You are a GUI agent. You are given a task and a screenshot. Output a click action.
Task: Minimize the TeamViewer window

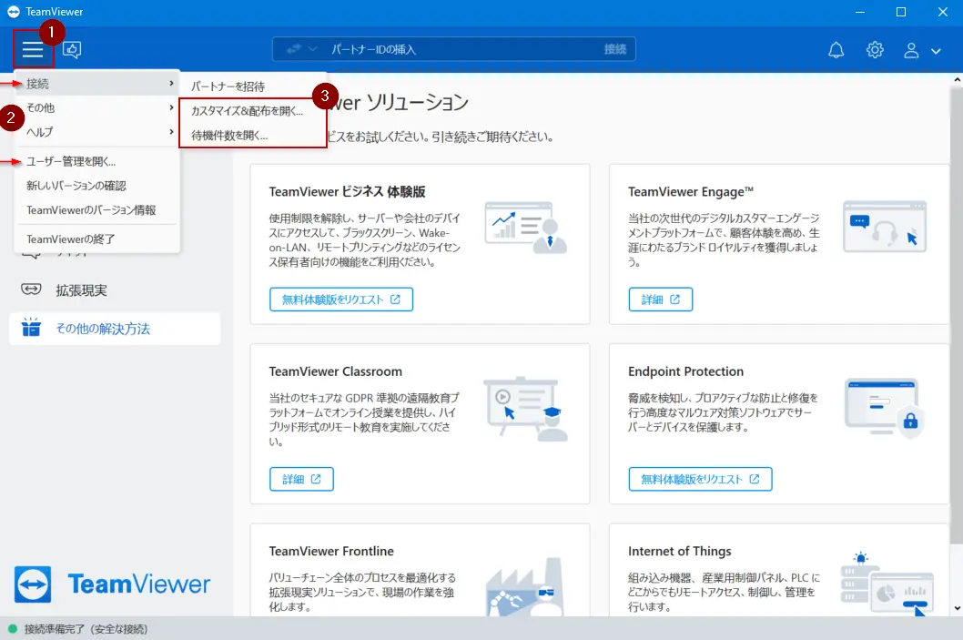click(860, 12)
